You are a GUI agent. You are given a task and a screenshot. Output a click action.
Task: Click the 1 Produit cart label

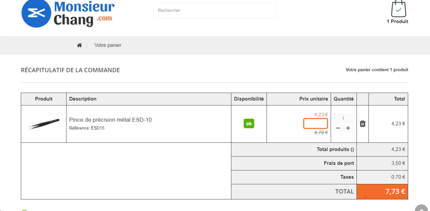tap(397, 21)
